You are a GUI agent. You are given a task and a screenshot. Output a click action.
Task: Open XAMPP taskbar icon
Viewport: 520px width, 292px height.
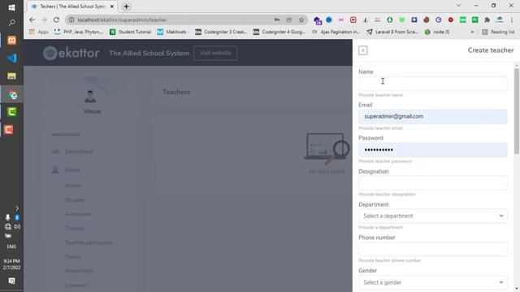(11, 41)
